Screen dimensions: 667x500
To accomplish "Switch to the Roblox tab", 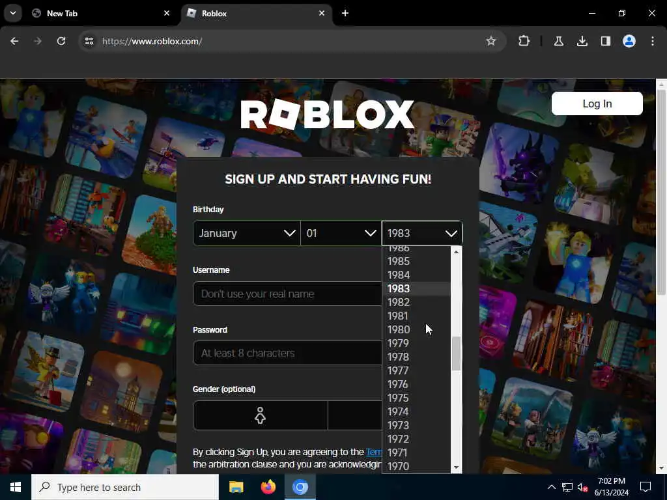I will click(257, 13).
